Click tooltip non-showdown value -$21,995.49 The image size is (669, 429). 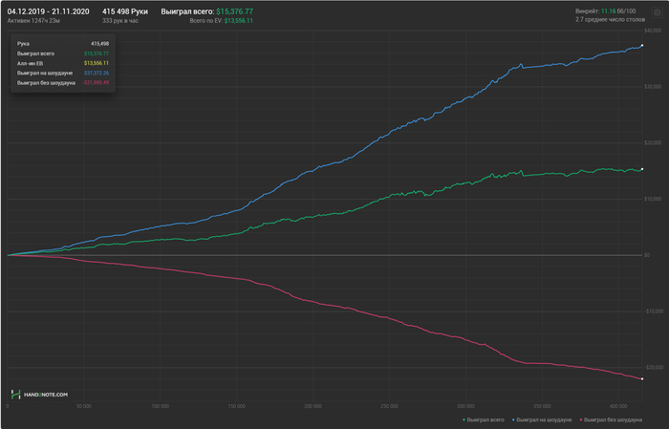click(x=96, y=83)
